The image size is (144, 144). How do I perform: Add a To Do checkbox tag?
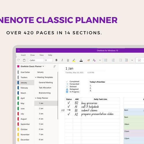pyautogui.click(x=139, y=60)
